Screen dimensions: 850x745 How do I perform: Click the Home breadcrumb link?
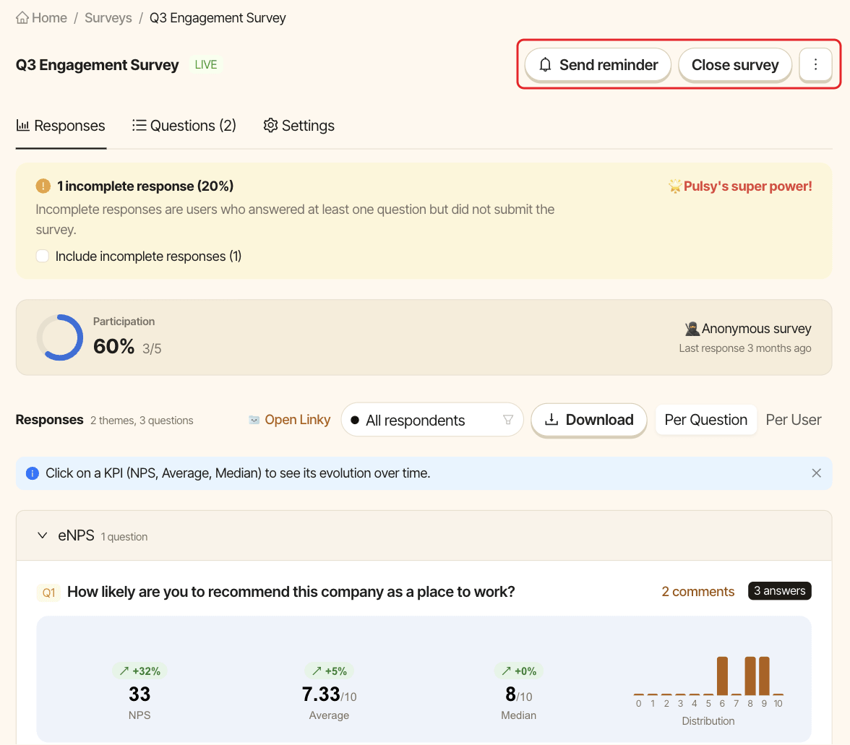(x=41, y=18)
